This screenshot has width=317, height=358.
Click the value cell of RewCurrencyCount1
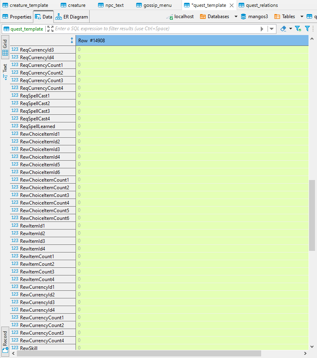click(192, 317)
